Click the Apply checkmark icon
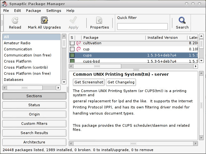Screen dimensions: 206x154 pyautogui.click(x=73, y=20)
